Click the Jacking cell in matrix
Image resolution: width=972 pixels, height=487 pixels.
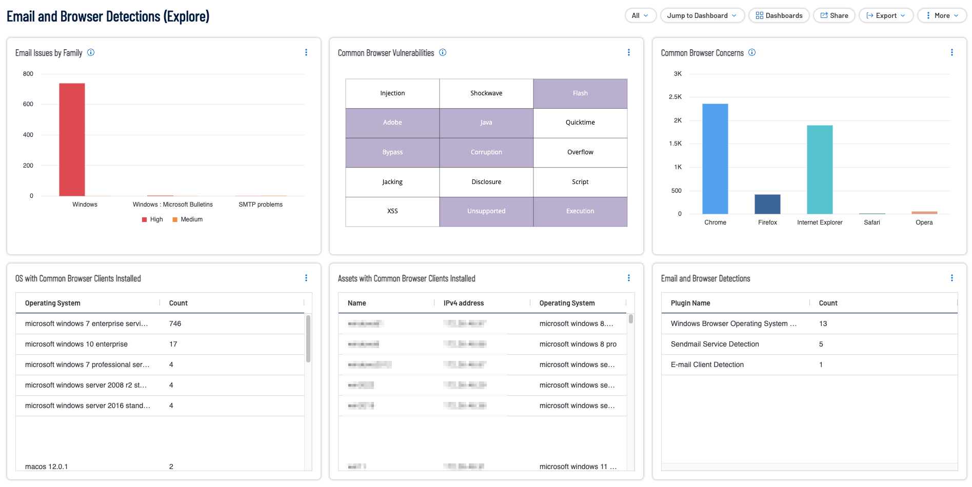point(392,182)
